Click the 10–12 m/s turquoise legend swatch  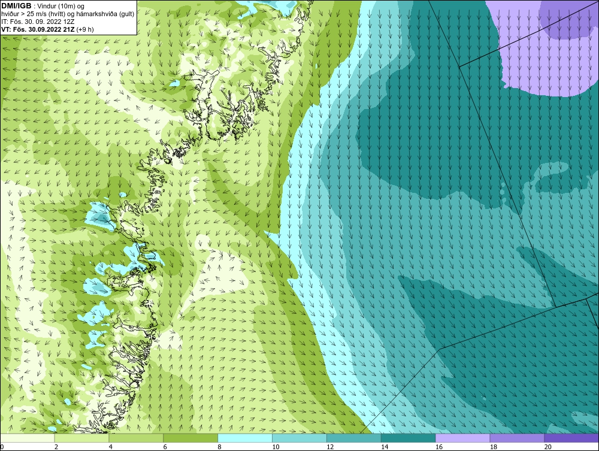click(x=299, y=438)
